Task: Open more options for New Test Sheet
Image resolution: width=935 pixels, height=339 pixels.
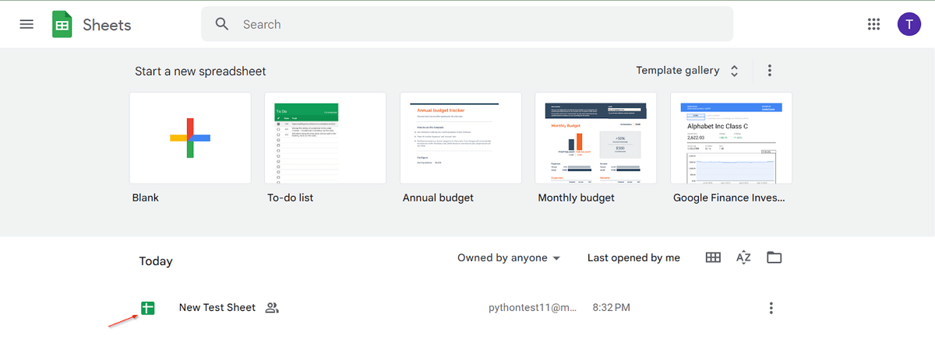Action: (771, 308)
